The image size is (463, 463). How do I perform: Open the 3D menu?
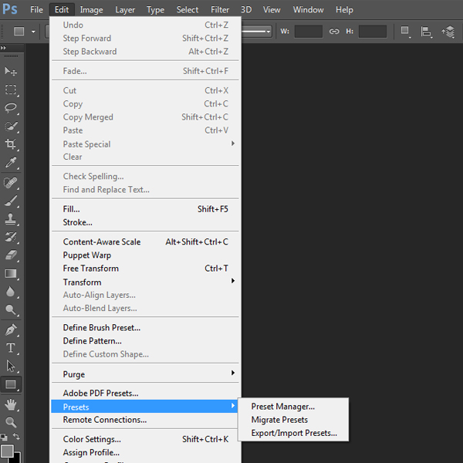click(246, 10)
